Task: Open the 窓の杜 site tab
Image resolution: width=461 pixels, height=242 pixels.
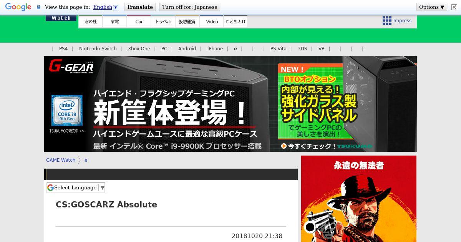Action: click(91, 22)
